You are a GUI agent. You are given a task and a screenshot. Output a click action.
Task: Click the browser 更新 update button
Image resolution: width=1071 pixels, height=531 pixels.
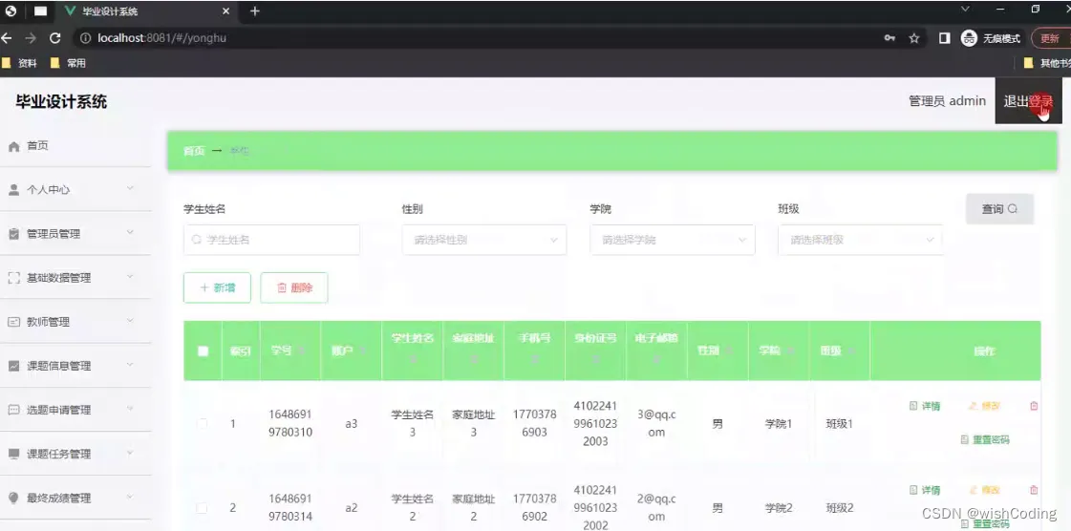coord(1050,38)
